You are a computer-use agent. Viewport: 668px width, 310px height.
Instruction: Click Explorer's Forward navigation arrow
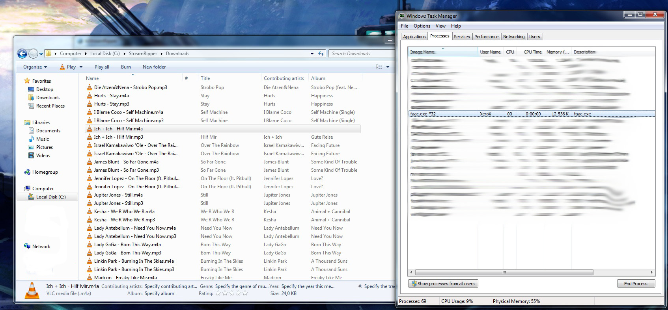(34, 54)
